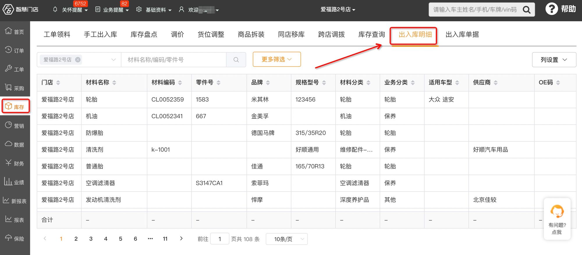Image resolution: width=582 pixels, height=255 pixels.
Task: Sort by 材料名称 column
Action: click(114, 82)
